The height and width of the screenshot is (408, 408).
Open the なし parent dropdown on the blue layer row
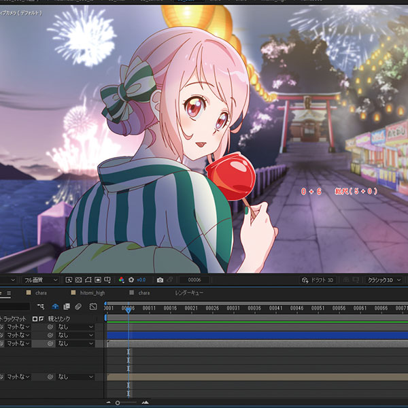[x=75, y=335]
